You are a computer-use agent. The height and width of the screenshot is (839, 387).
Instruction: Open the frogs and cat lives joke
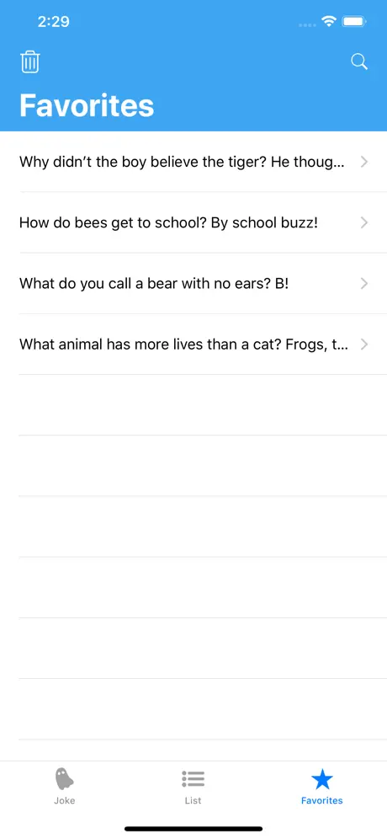pos(193,344)
